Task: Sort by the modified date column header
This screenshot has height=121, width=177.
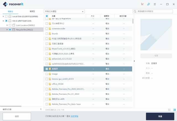Action: point(123,16)
